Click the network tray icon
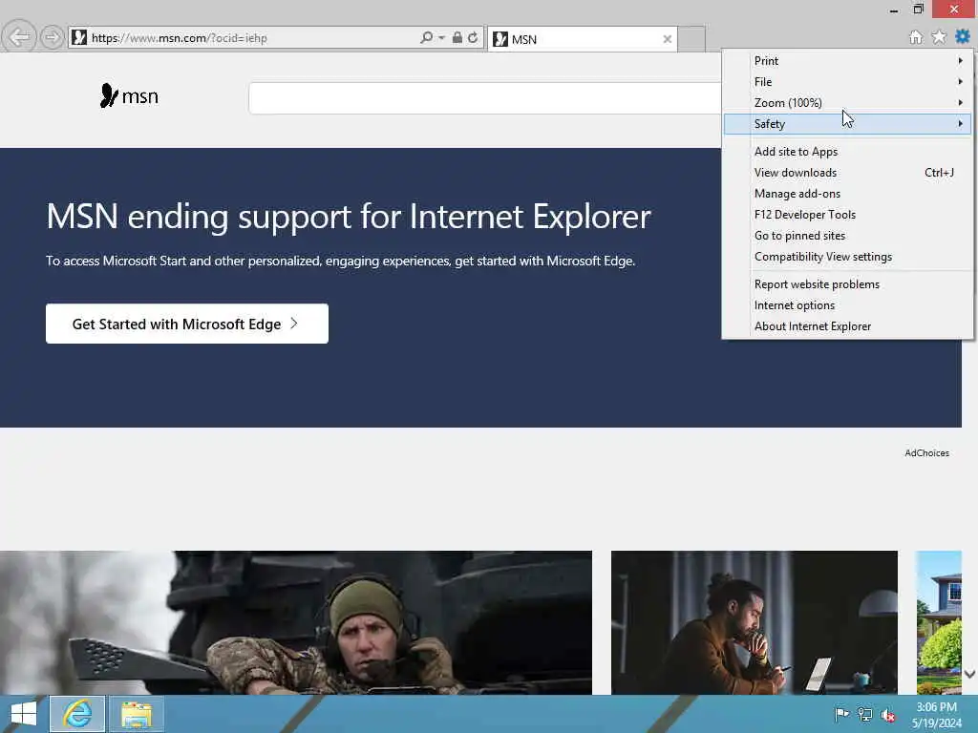 click(x=864, y=714)
